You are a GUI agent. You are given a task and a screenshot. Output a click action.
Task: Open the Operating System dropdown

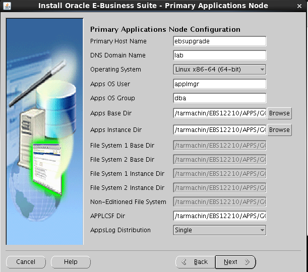click(x=220, y=70)
